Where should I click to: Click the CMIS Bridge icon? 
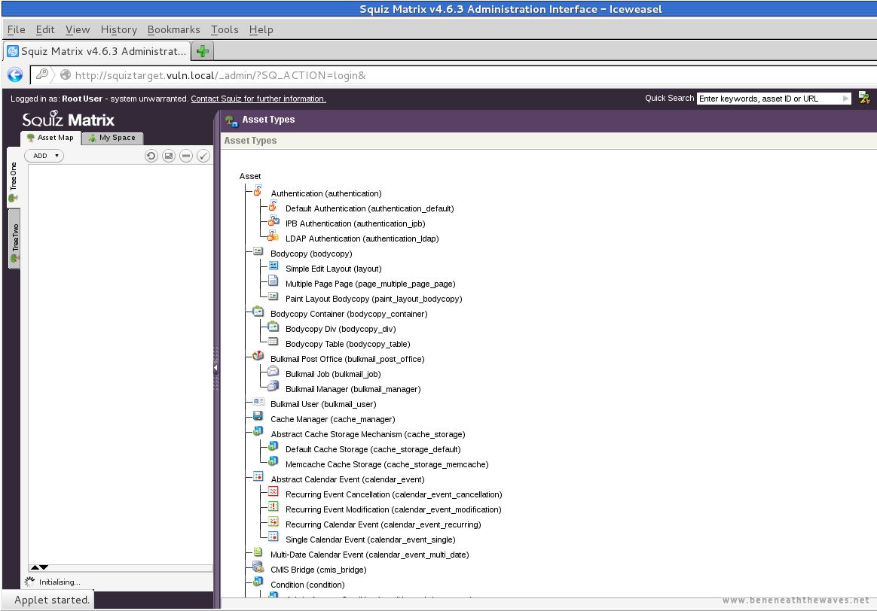[x=258, y=567]
